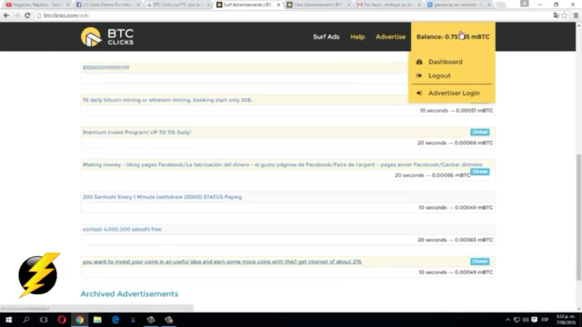Click the text 10 seconds → 0.00051 mBTC
This screenshot has width=582, height=327.
(456, 110)
